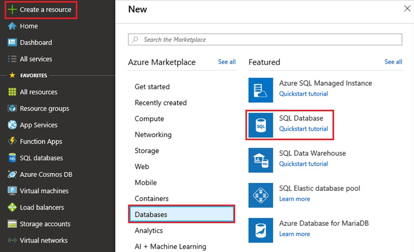Viewport: 414px width, 252px height.
Task: Open Function Apps label in sidebar
Action: coord(41,141)
